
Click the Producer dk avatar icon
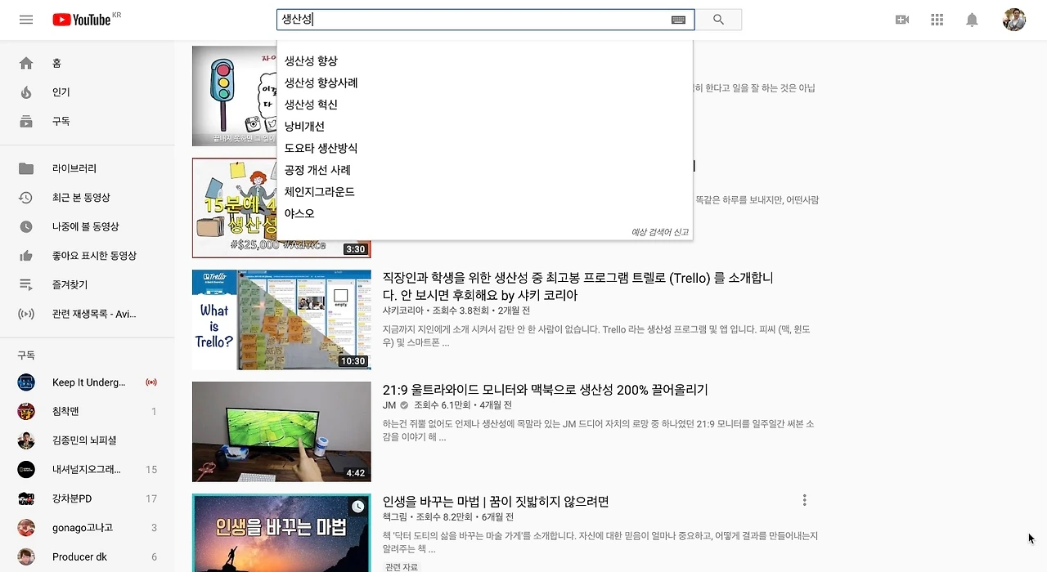coord(26,556)
